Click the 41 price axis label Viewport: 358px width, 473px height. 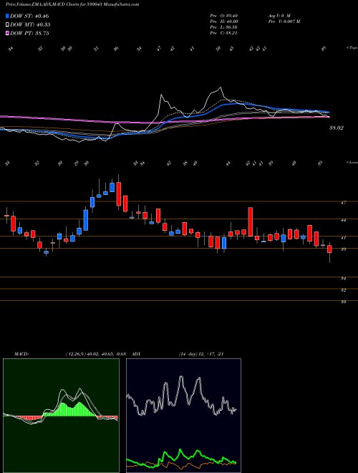[343, 238]
